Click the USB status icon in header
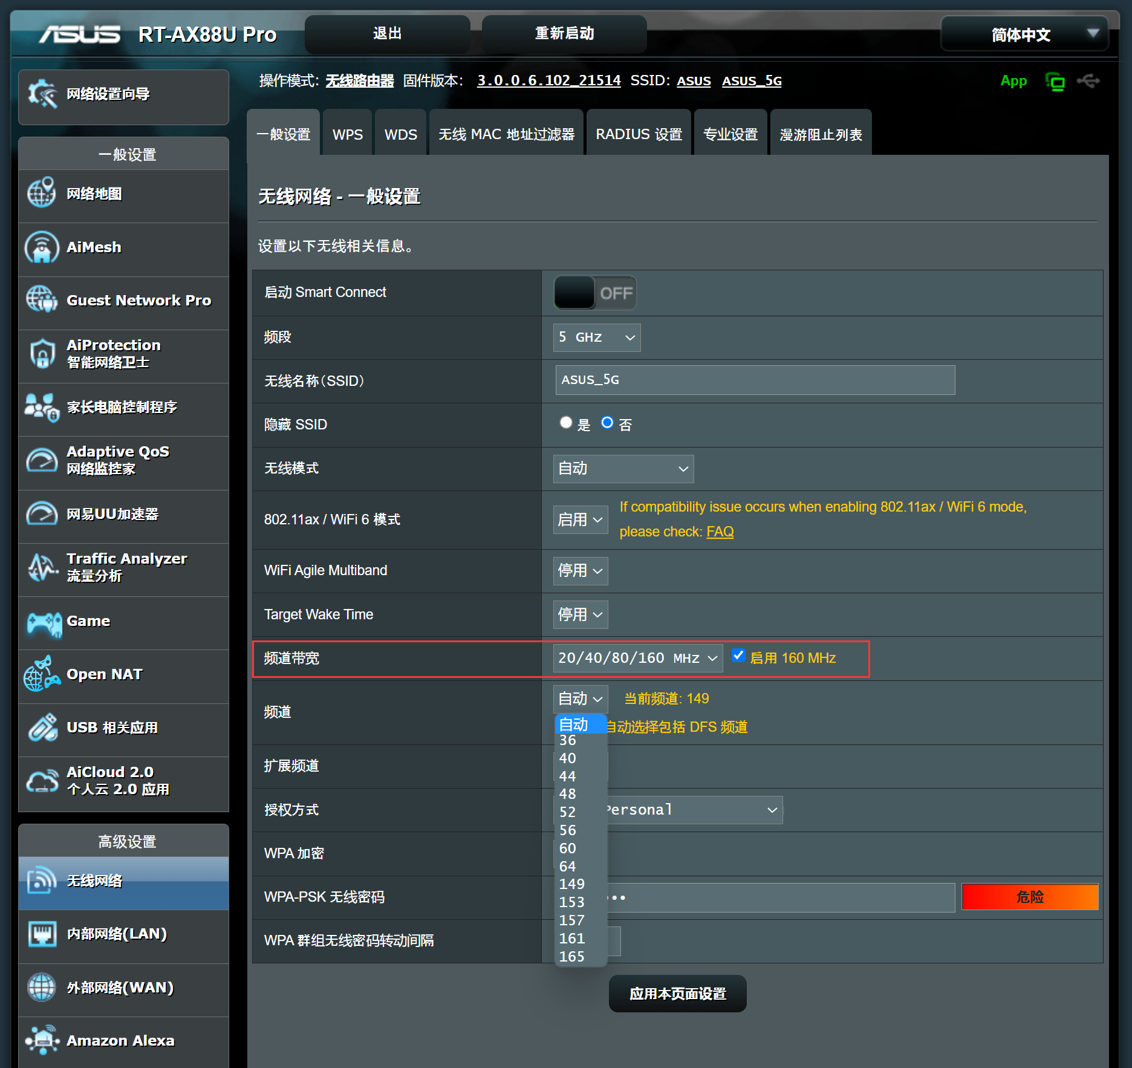 tap(1088, 80)
